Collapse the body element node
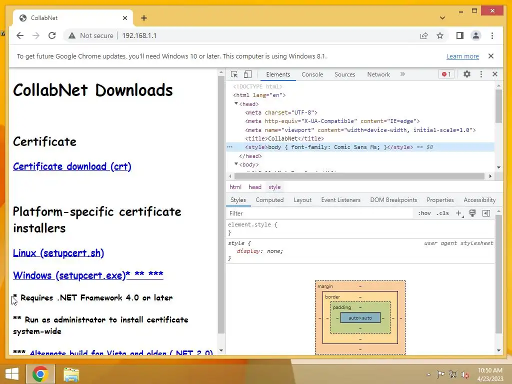The height and width of the screenshot is (384, 512). click(x=236, y=164)
